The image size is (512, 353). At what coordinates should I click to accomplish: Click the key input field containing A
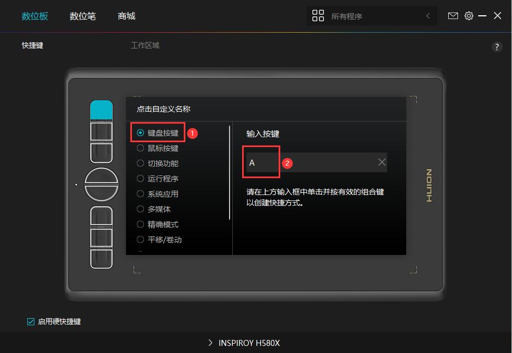pos(316,162)
